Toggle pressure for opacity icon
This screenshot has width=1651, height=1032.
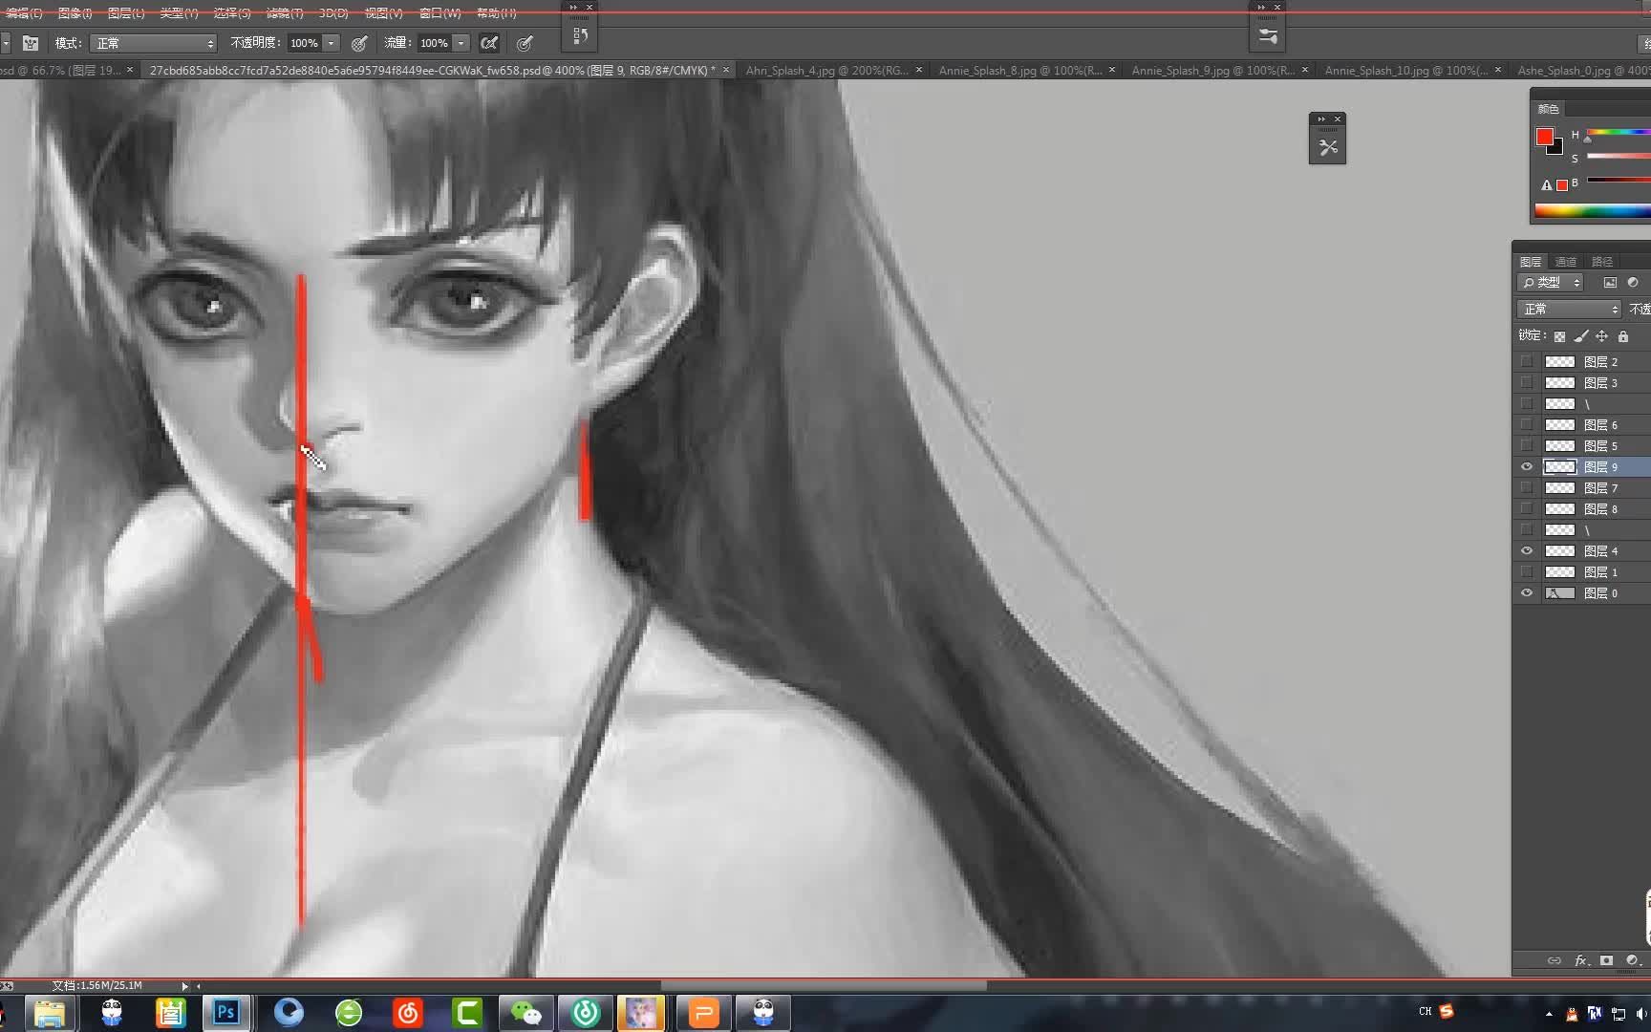pyautogui.click(x=359, y=43)
